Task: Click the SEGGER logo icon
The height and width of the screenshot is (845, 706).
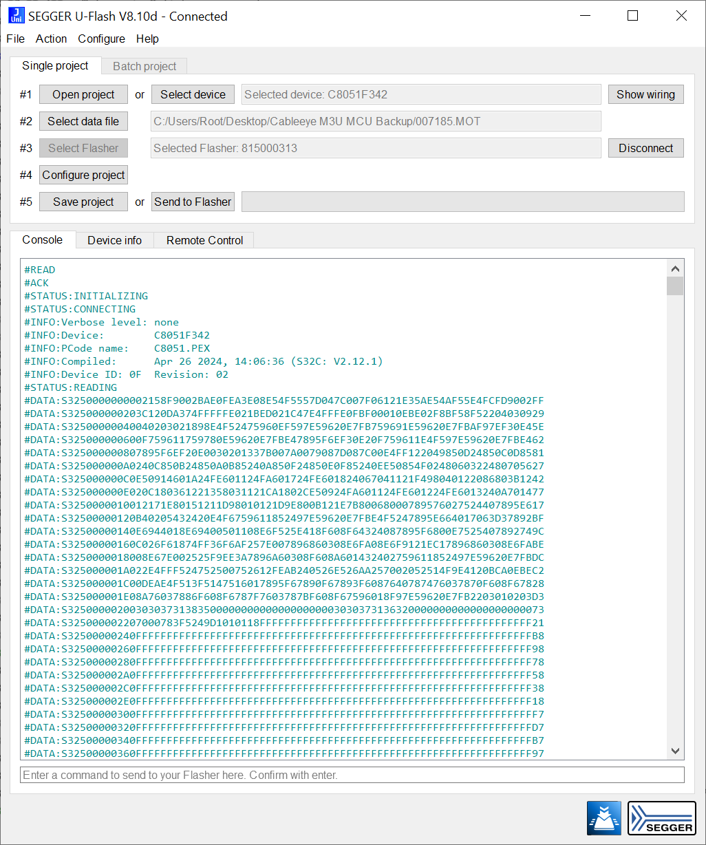Action: 662,818
